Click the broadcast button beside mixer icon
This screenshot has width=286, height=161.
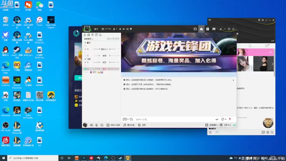click(x=113, y=125)
